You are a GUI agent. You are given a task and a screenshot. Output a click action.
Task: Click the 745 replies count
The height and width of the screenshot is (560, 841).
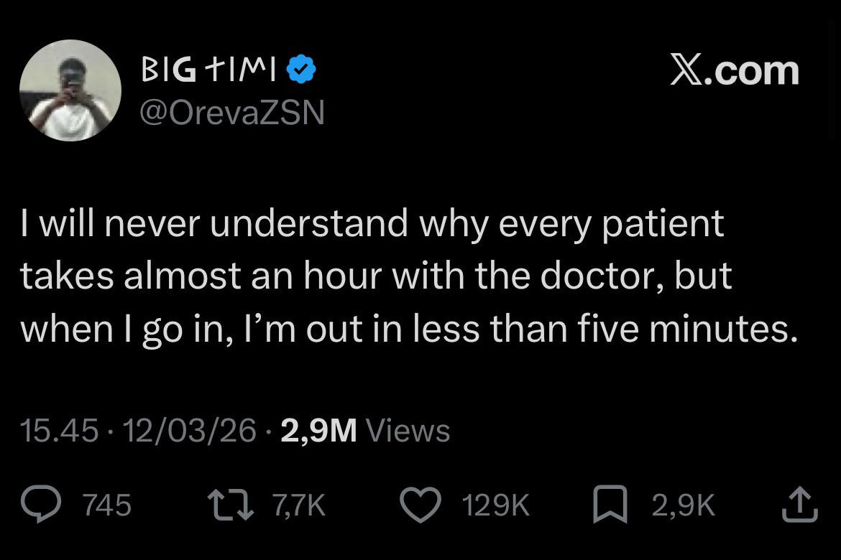(107, 506)
